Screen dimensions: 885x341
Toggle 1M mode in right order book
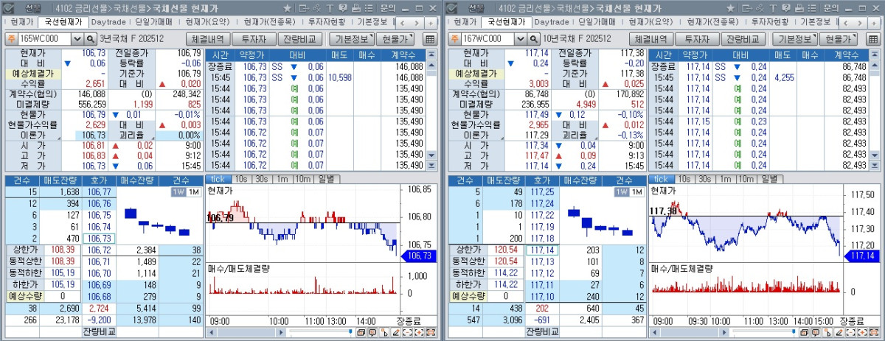tap(636, 192)
